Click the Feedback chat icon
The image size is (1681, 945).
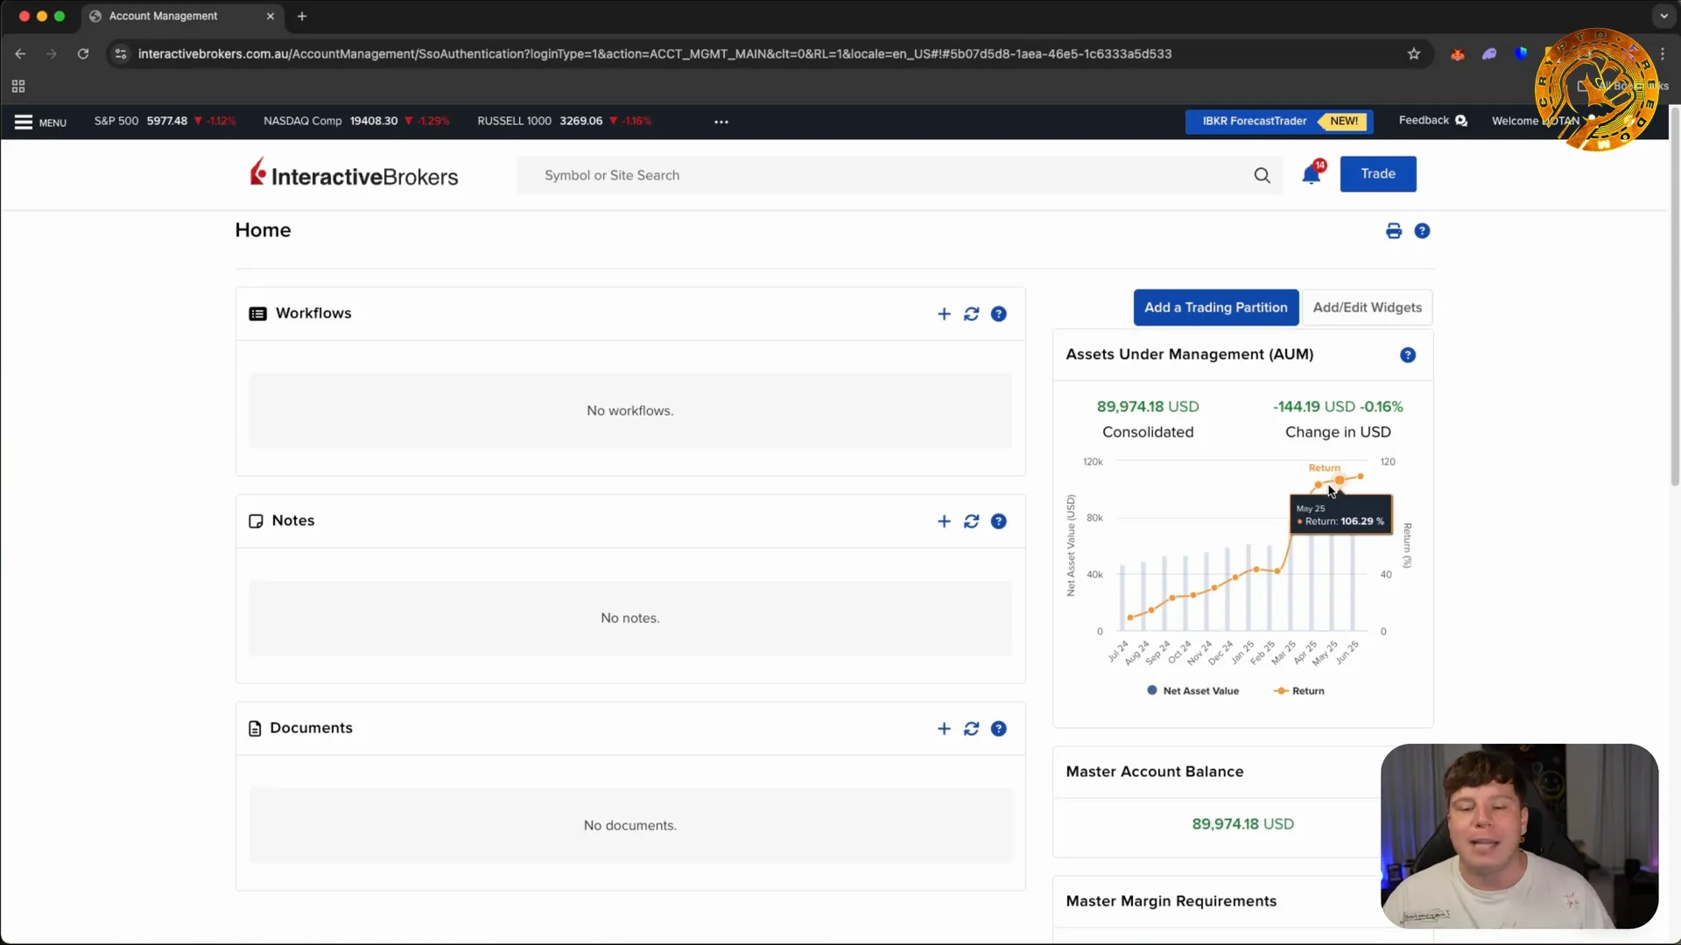(x=1460, y=121)
